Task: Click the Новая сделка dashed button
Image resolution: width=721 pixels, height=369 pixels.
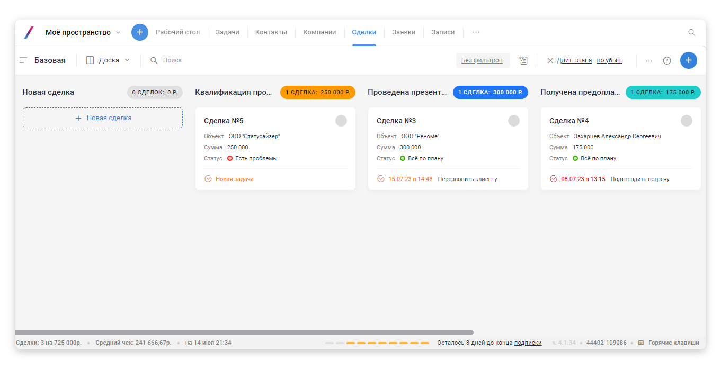Action: coord(103,118)
